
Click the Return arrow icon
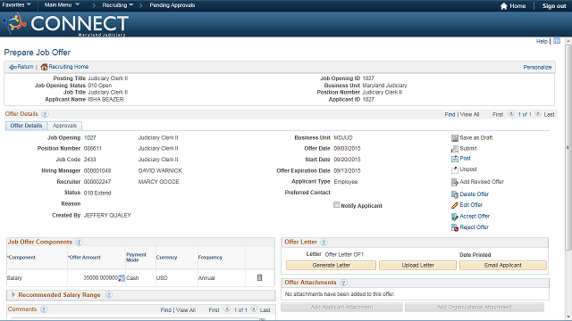coord(13,67)
